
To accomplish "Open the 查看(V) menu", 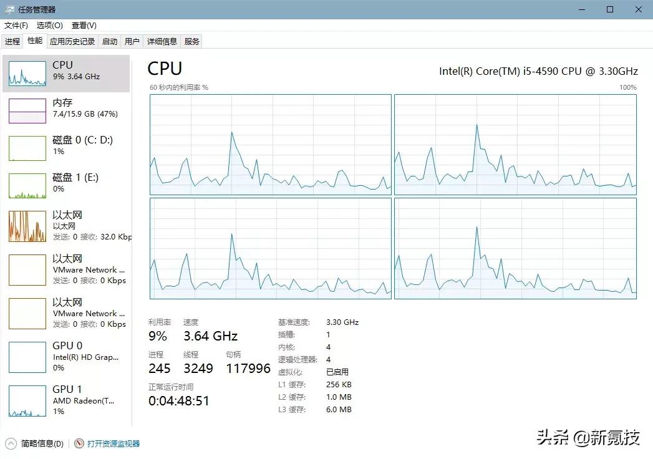I will [x=84, y=26].
